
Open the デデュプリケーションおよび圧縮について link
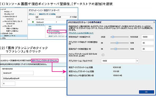pyautogui.click(x=81, y=33)
